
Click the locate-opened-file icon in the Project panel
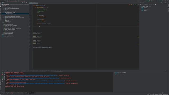point(22,3)
